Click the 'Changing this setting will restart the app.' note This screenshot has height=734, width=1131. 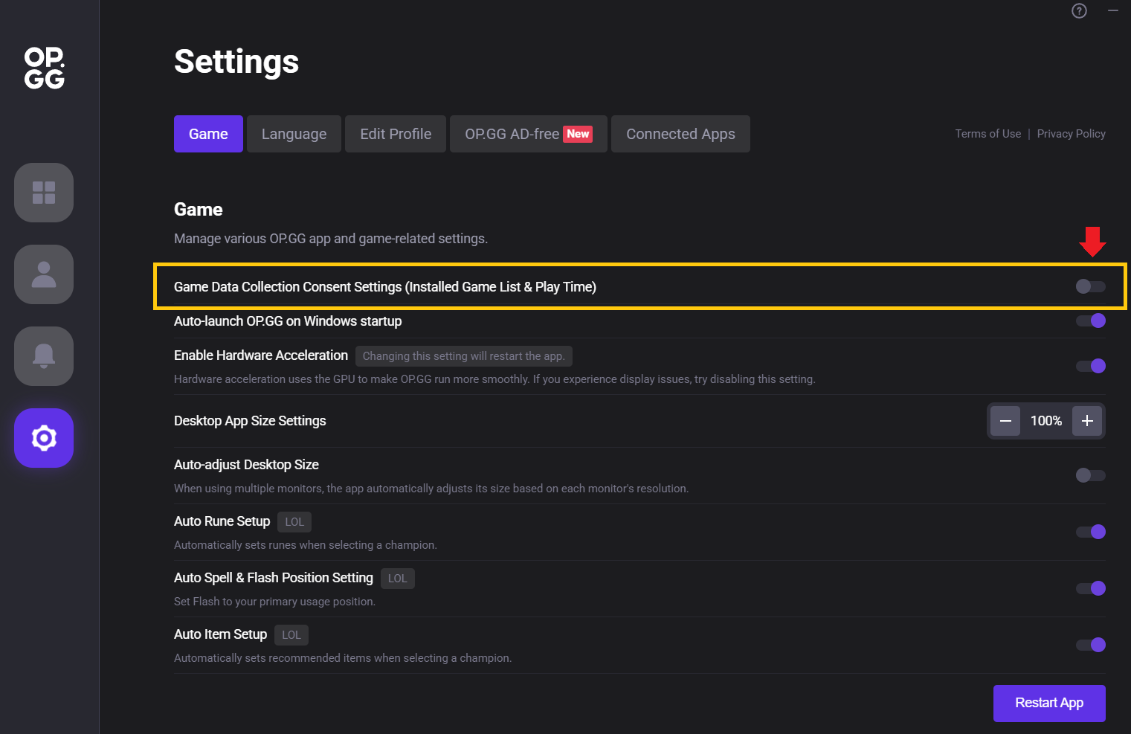point(463,356)
